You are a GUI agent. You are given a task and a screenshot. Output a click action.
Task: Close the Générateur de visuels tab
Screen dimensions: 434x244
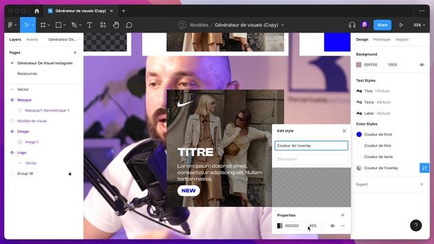[x=111, y=11]
